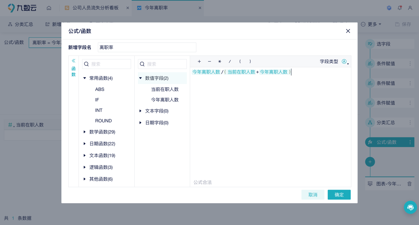Close the 公式/函数 dialog
The image size is (419, 225).
(348, 31)
